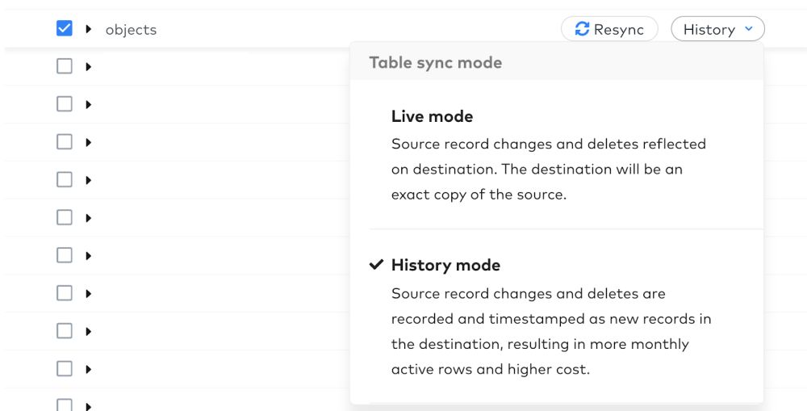This screenshot has width=807, height=411.
Task: Click the disclosure triangle on the third row
Action: (89, 104)
